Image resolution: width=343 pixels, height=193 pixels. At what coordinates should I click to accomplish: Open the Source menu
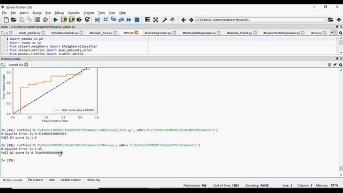pyautogui.click(x=37, y=13)
